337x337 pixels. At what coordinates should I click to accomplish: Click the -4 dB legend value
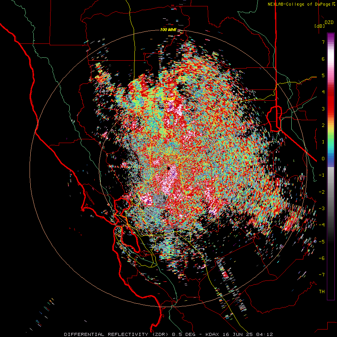(x=322, y=225)
